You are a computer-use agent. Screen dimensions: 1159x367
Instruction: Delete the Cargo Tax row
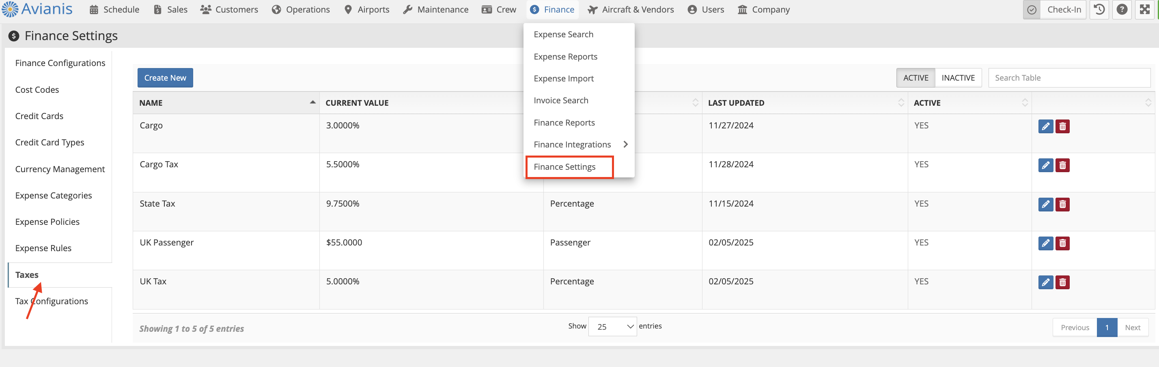1062,166
